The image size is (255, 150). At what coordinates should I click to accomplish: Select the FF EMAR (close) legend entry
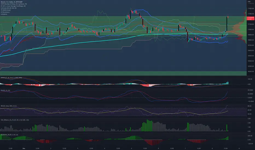pyautogui.click(x=6, y=10)
